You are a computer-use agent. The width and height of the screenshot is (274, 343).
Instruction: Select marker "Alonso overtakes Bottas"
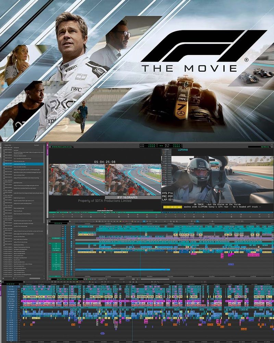[x=23, y=253]
